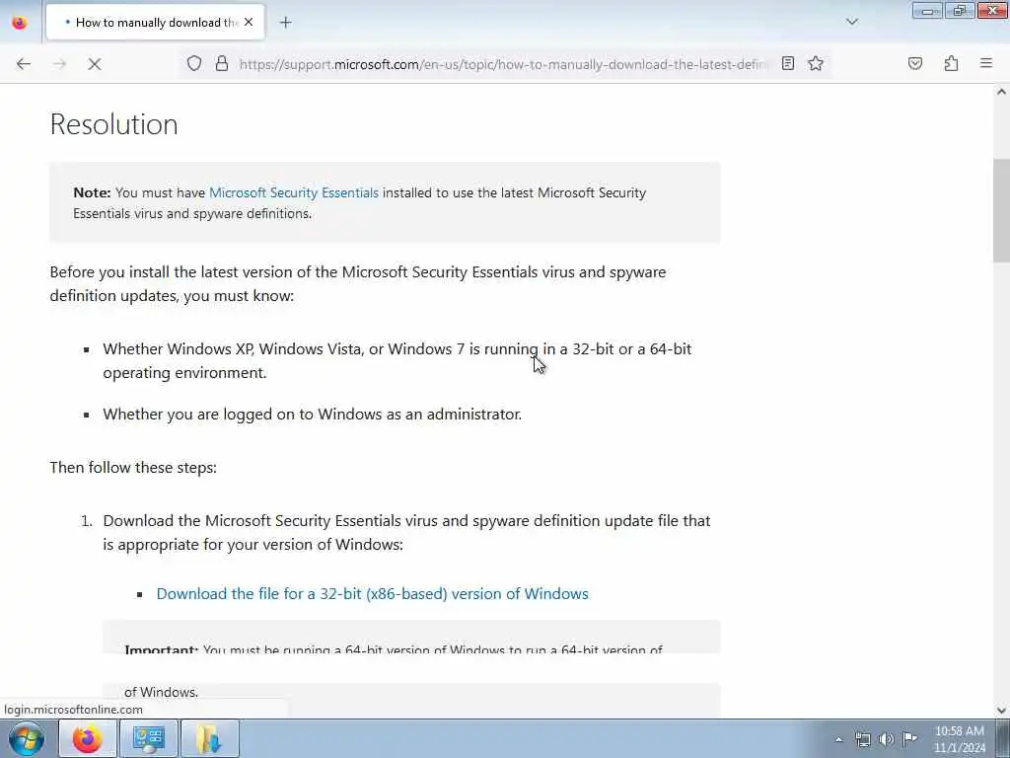Click the 'Then follow these steps:' text

133,467
